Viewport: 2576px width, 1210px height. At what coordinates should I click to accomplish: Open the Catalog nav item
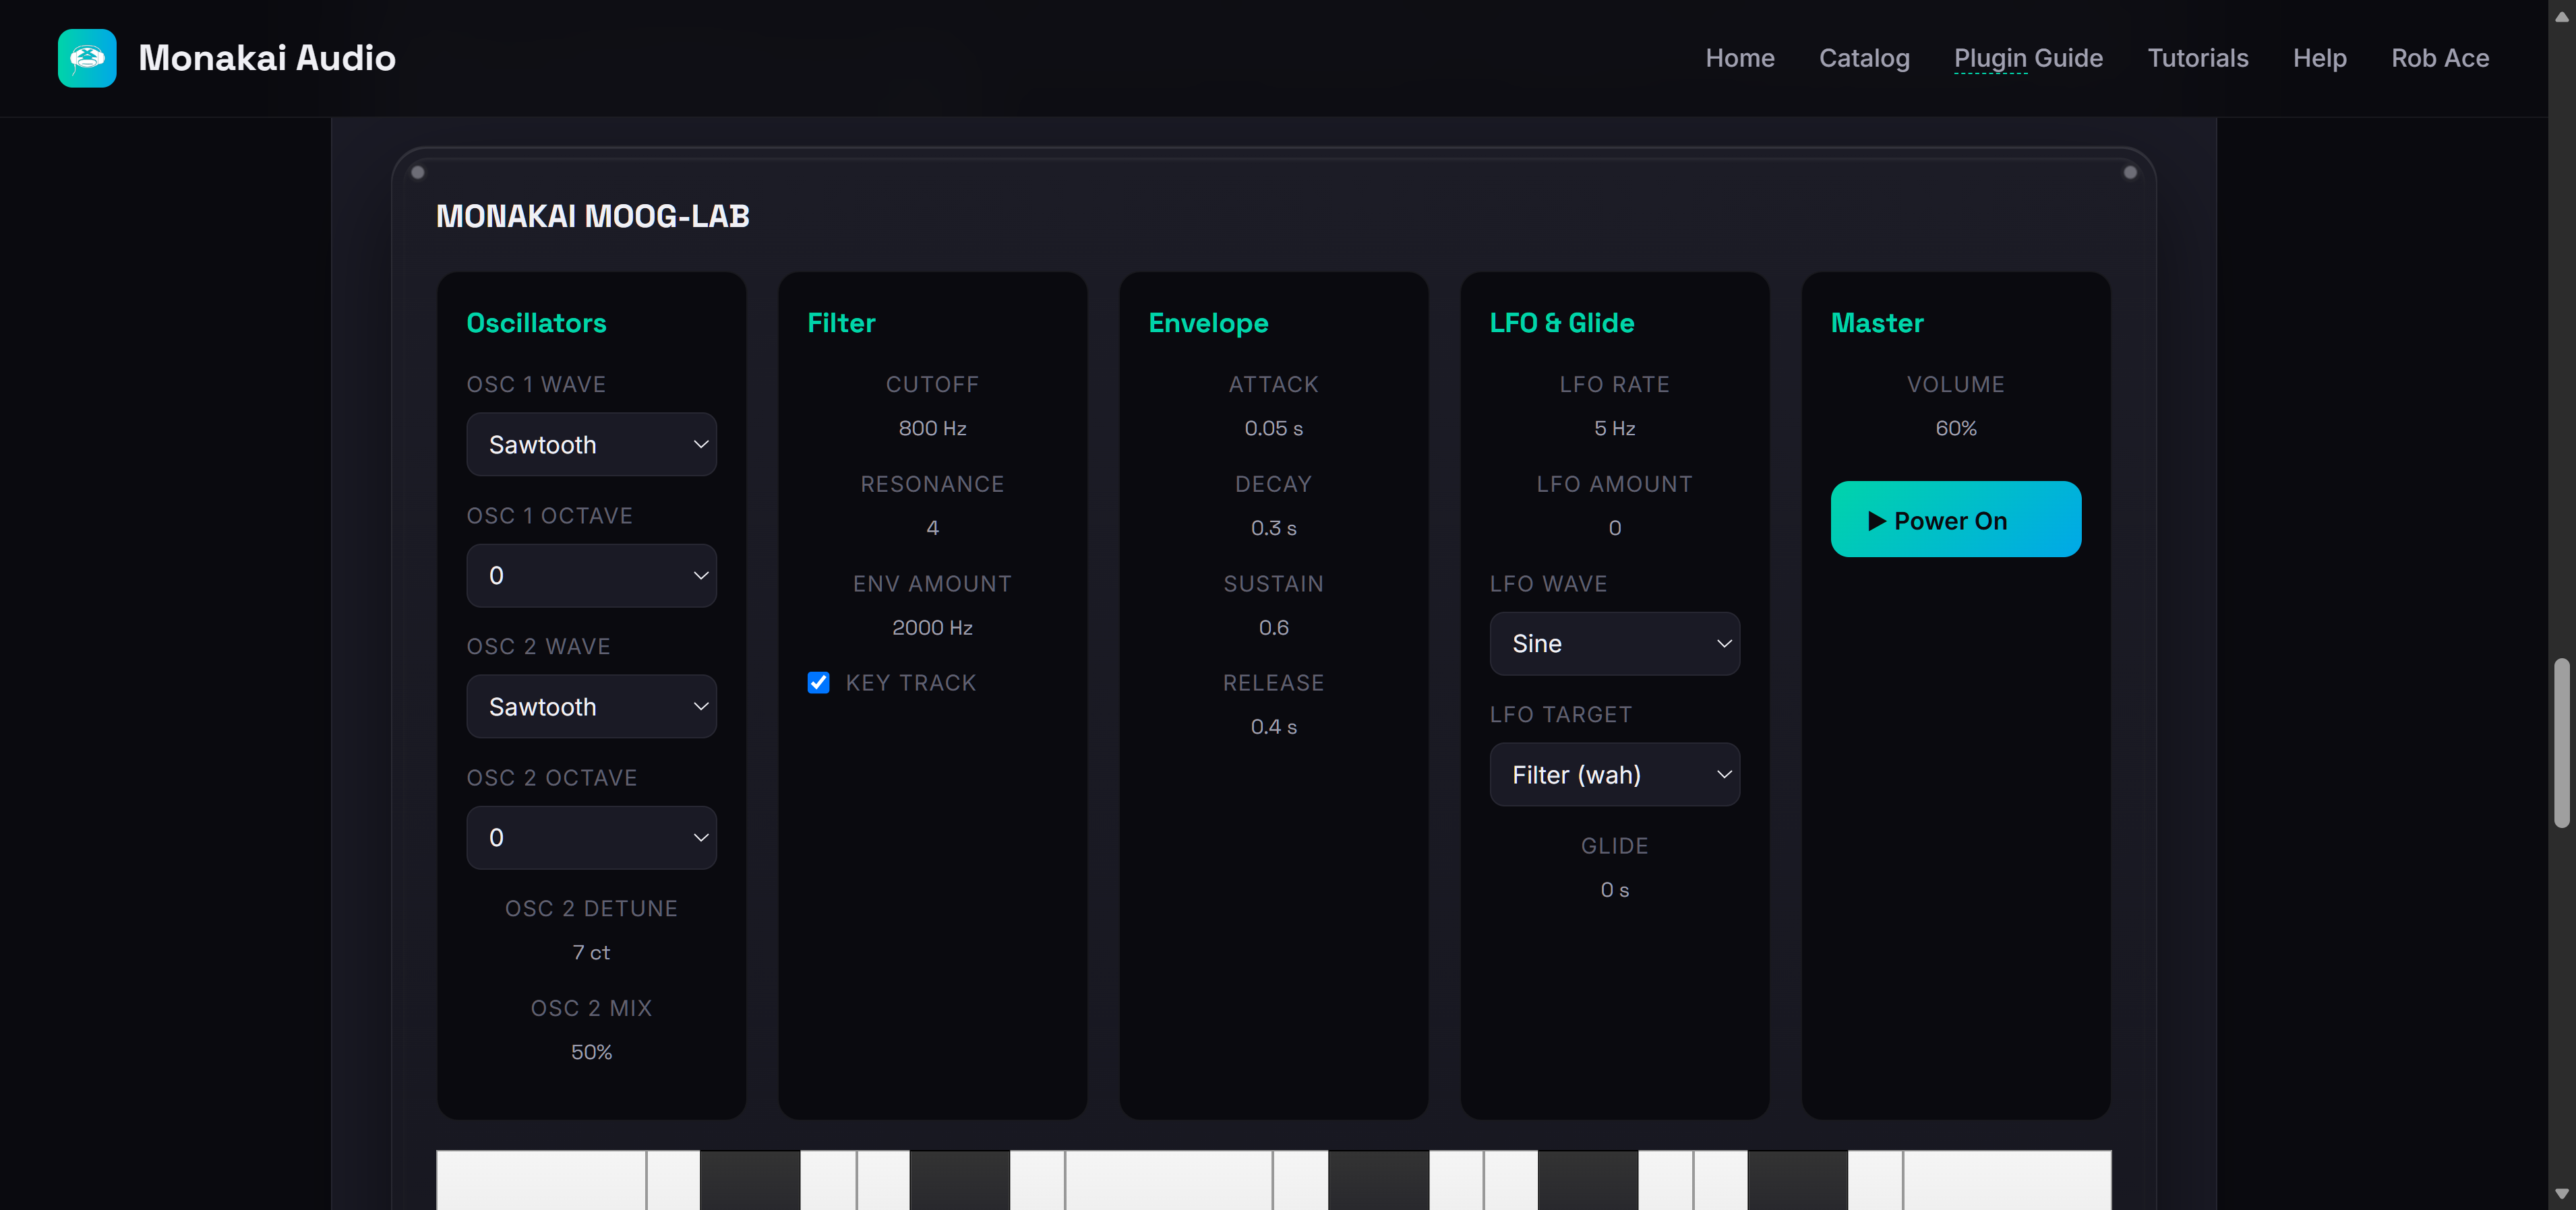[x=1864, y=58]
